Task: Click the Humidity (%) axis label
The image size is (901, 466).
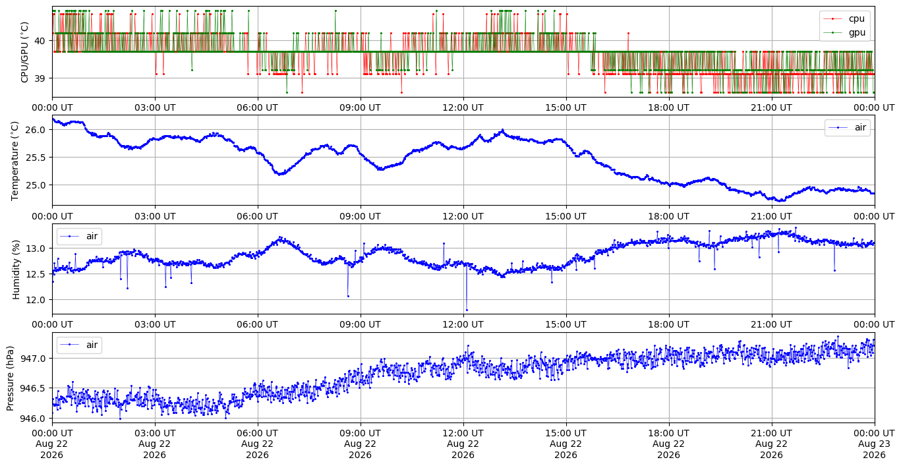Action: pos(16,269)
